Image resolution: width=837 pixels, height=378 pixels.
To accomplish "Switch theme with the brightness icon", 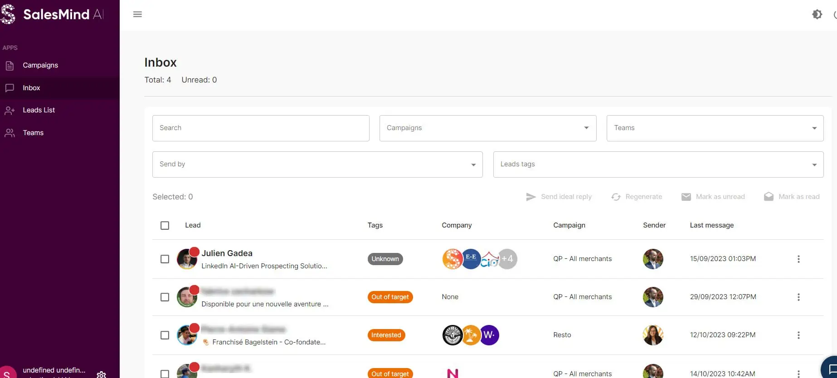I will pyautogui.click(x=817, y=15).
